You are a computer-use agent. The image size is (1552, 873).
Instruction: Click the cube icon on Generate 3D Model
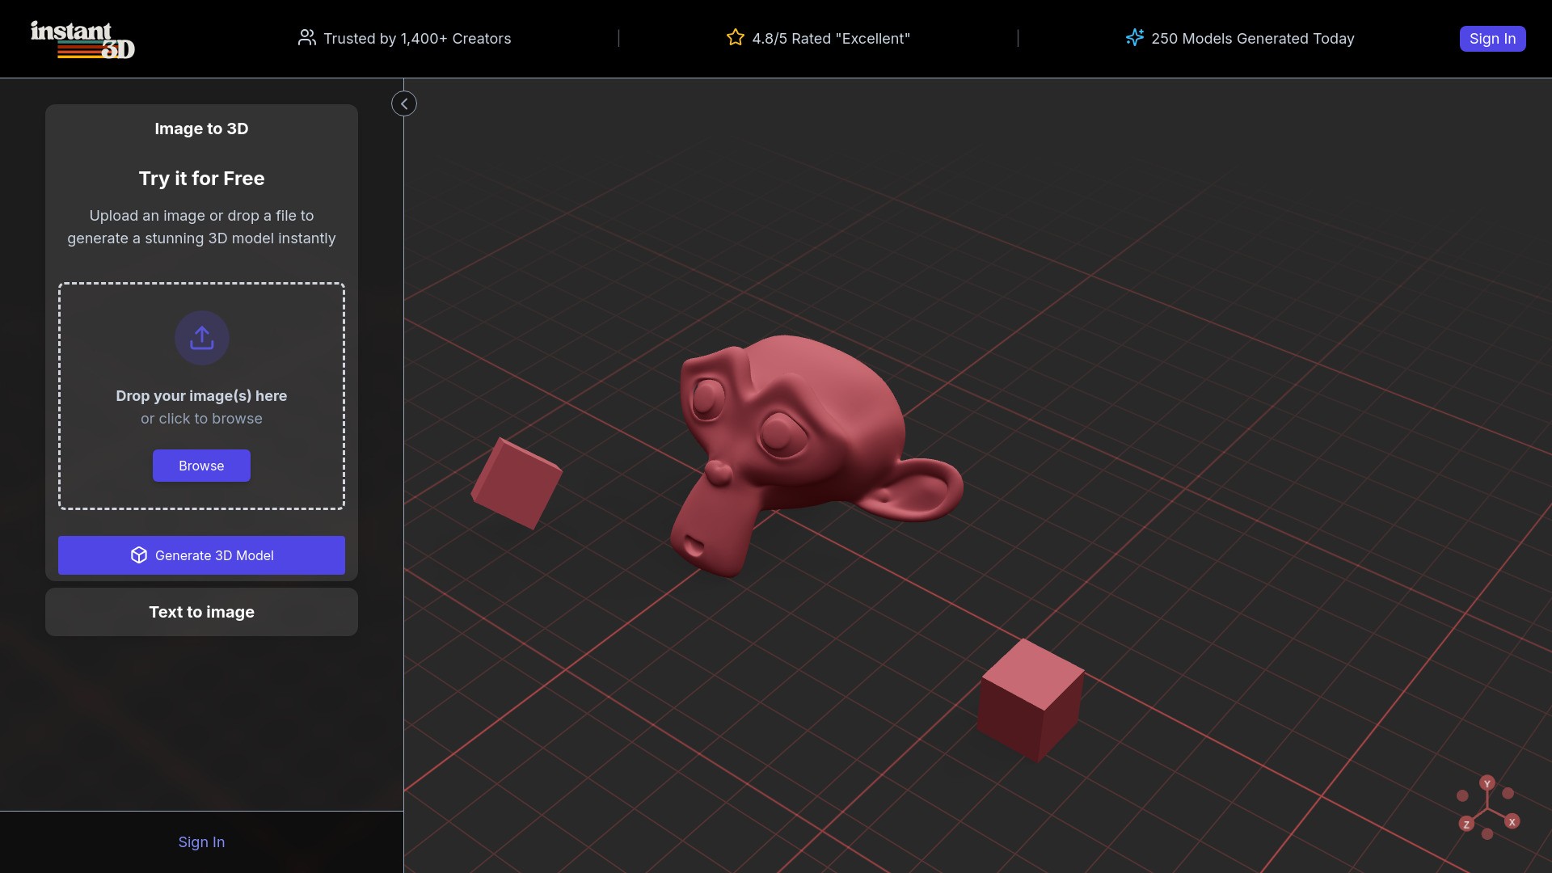[x=139, y=555]
